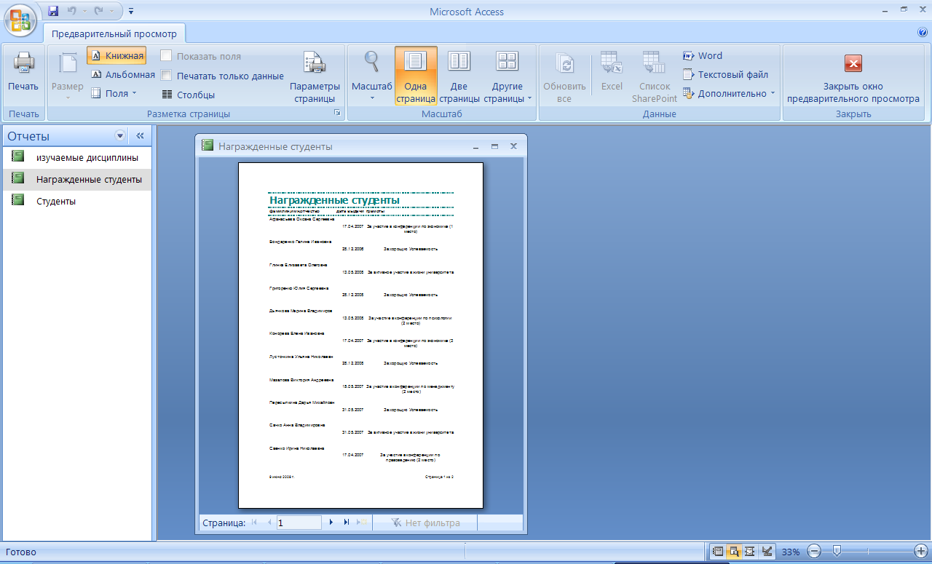
Task: Click the Access help question icon
Action: pyautogui.click(x=923, y=32)
